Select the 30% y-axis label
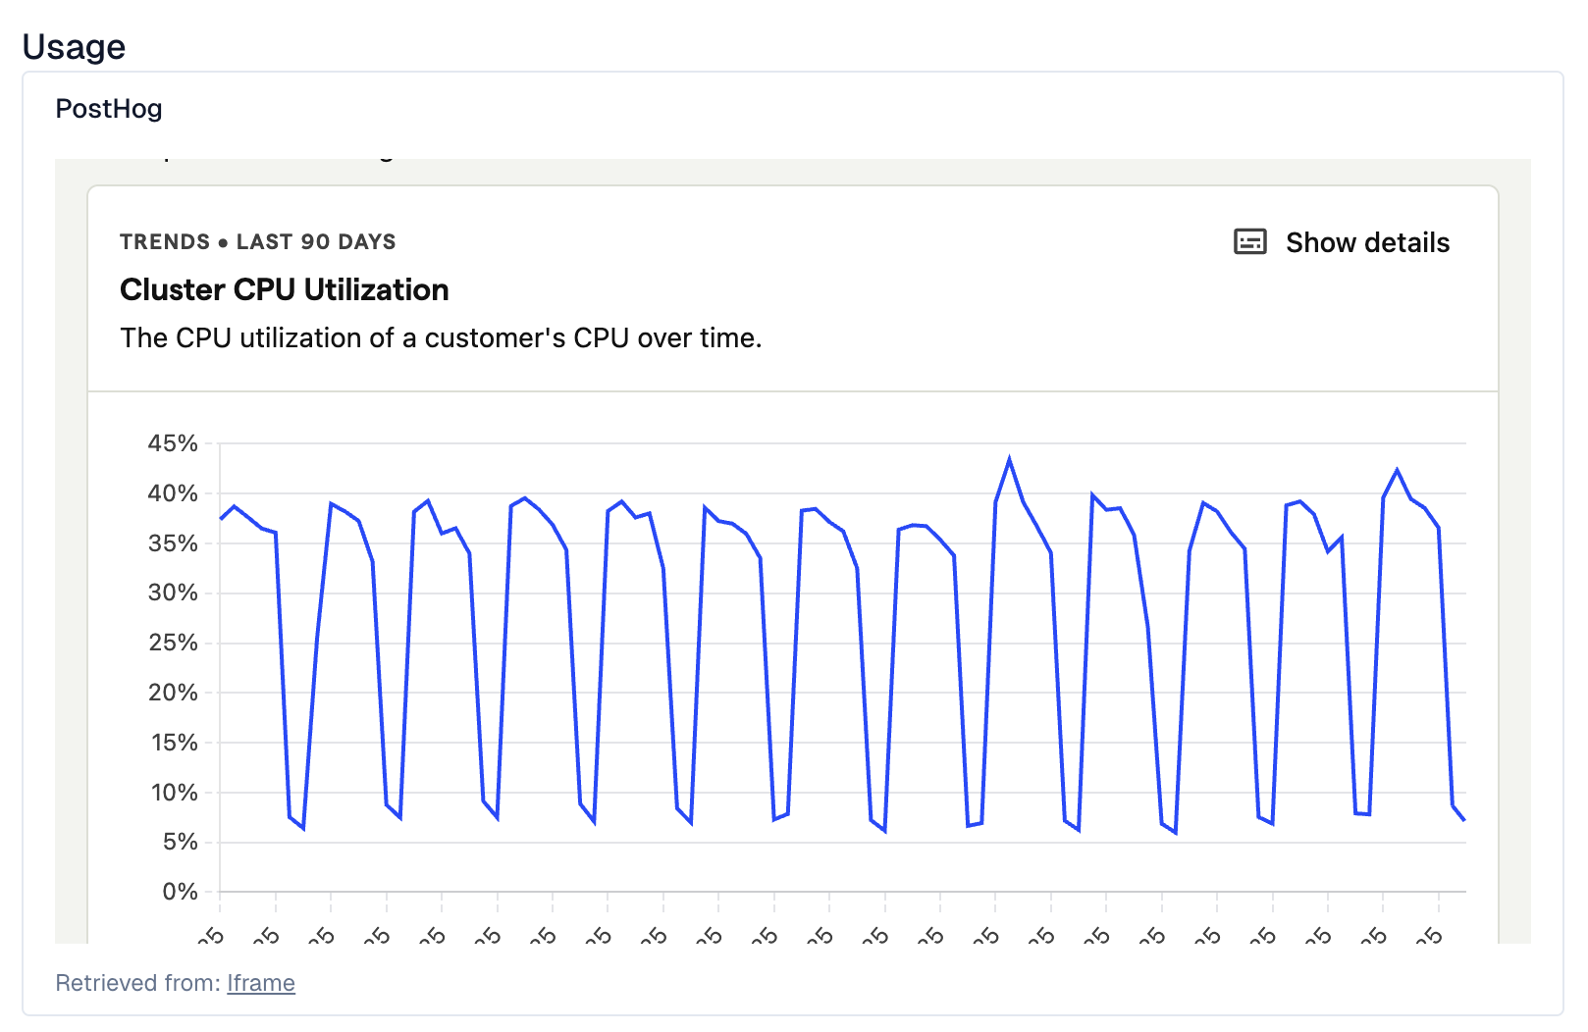Viewport: 1588px width, 1032px height. point(173,593)
